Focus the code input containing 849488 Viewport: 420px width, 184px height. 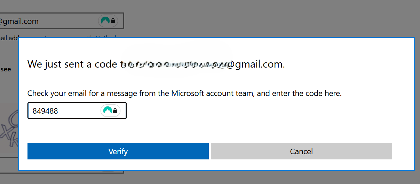[77, 111]
